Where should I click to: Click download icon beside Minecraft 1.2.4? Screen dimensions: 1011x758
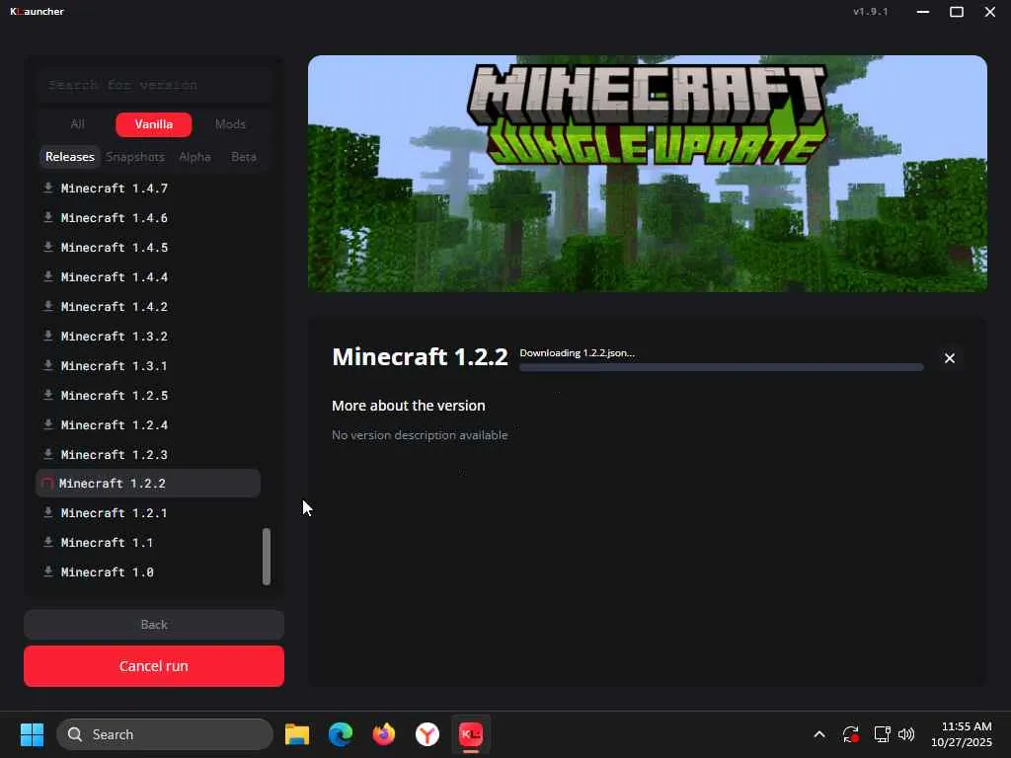[47, 424]
